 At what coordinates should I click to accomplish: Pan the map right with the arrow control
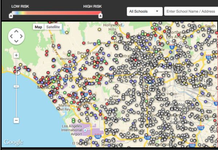[x=21, y=36]
